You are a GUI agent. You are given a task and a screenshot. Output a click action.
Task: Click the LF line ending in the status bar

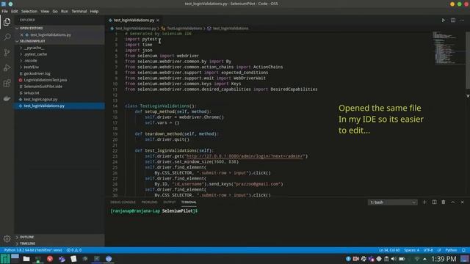(x=439, y=250)
